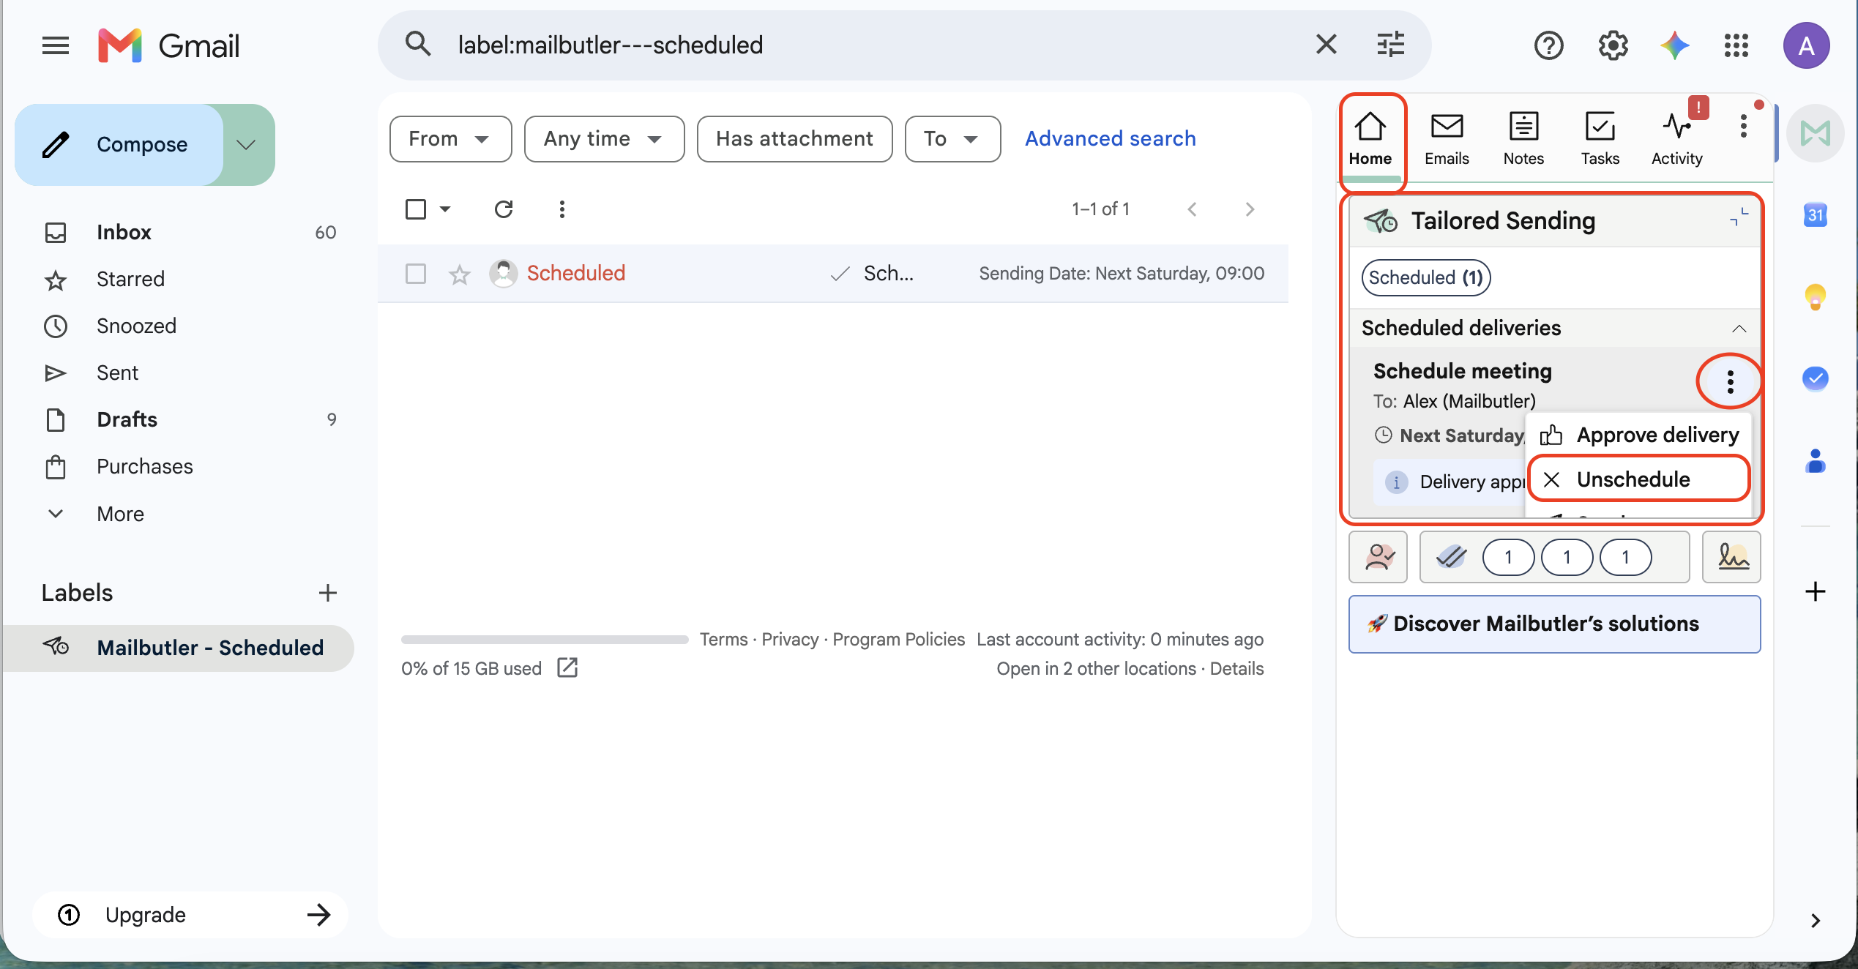The height and width of the screenshot is (969, 1858).
Task: Open account activity Details link
Action: click(x=1236, y=668)
